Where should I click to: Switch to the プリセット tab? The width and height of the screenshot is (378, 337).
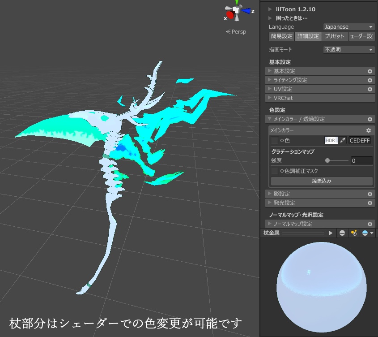point(335,36)
